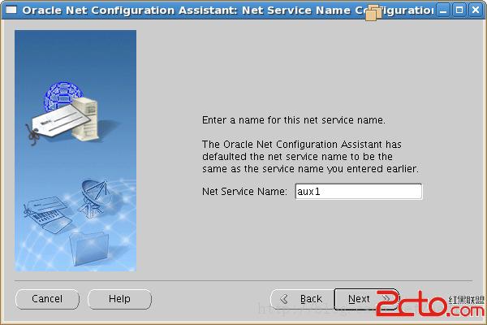The height and width of the screenshot is (325, 487).
Task: Focus the Net Service Name field
Action: point(359,191)
